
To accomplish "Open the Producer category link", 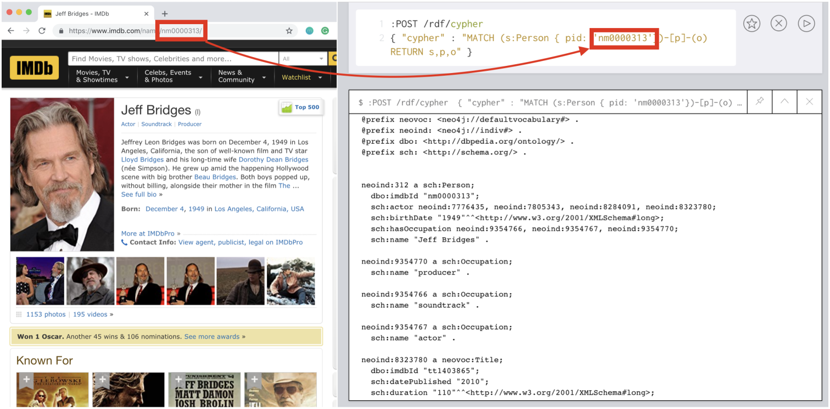I will pyautogui.click(x=189, y=124).
